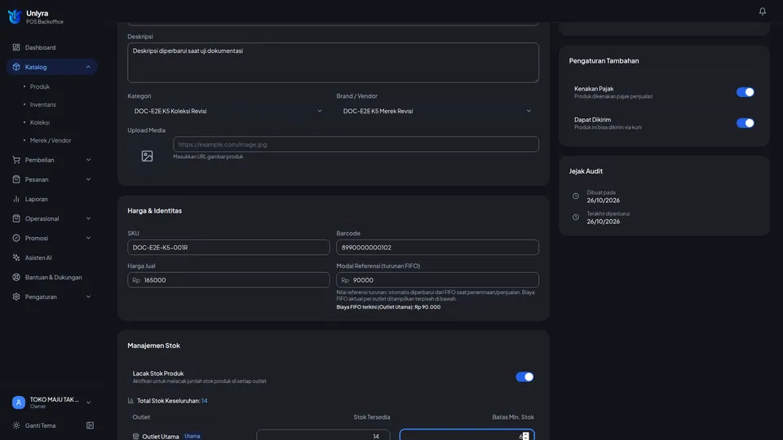Click 'Masukkan URL gambar produk' hint
The height and width of the screenshot is (440, 783).
click(x=208, y=156)
